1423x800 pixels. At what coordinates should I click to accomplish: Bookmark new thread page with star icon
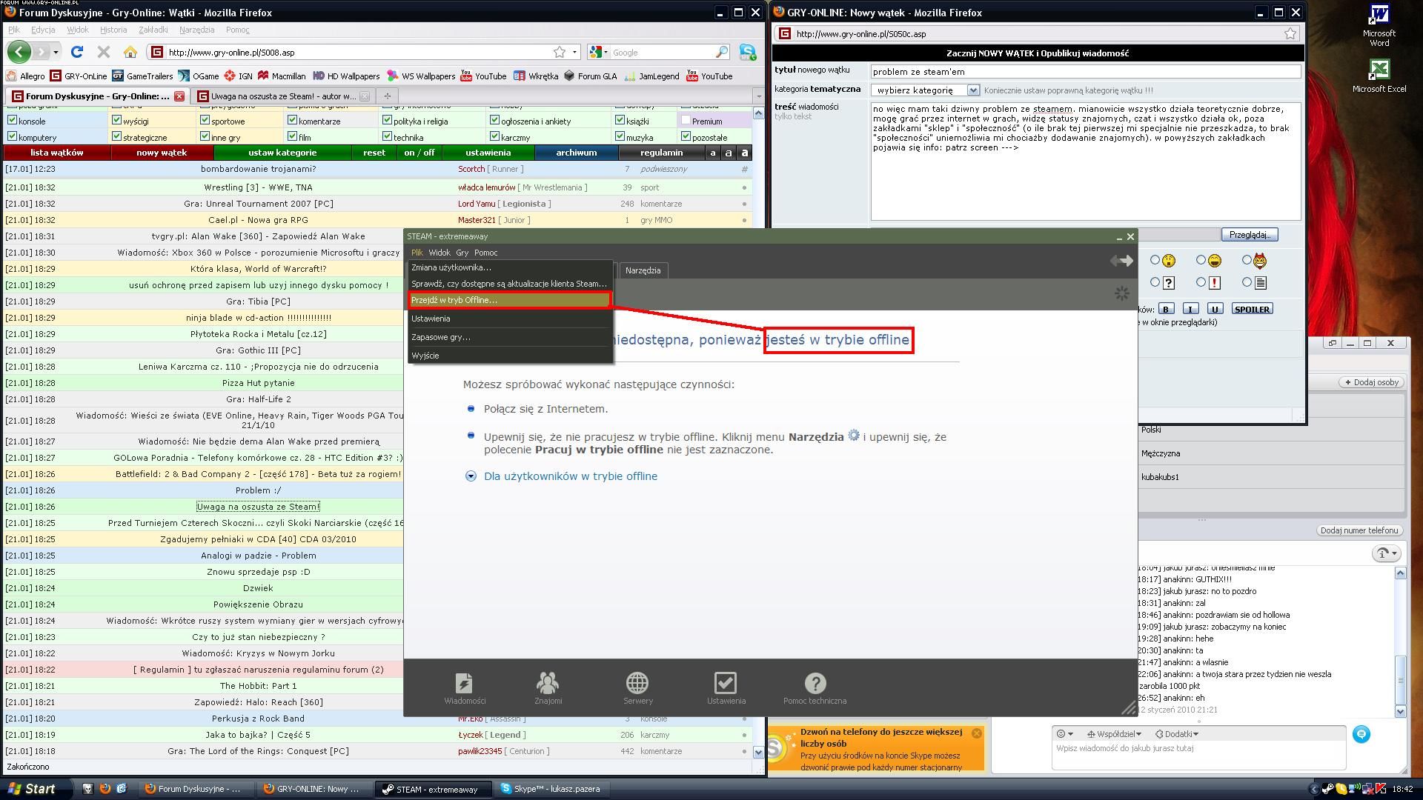[1290, 33]
